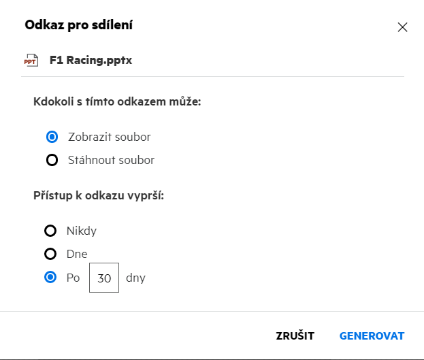Click the Stáhnout soubor label text
The height and width of the screenshot is (360, 424).
[112, 161]
